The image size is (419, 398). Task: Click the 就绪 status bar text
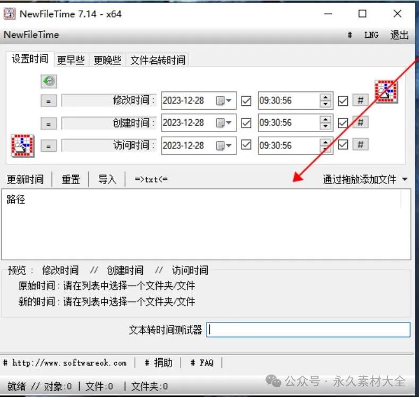[x=16, y=386]
